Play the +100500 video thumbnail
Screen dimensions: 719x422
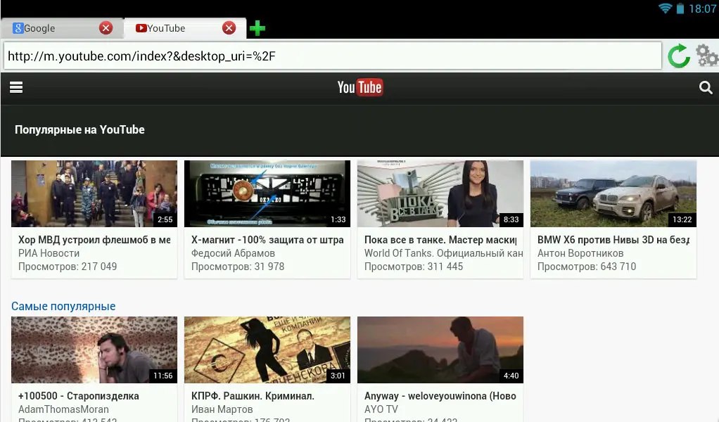94,350
